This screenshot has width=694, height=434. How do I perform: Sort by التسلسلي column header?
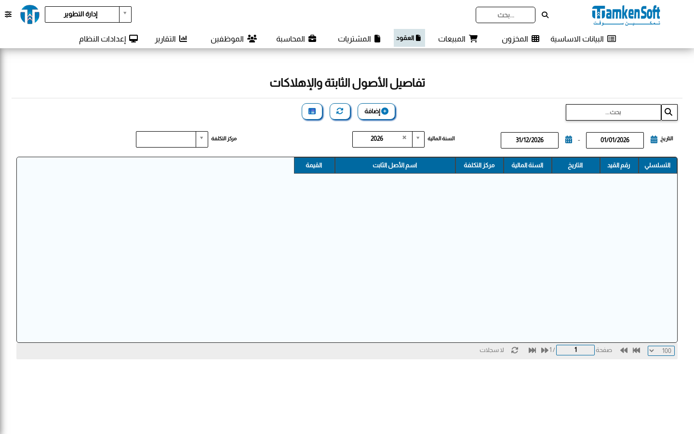[657, 165]
